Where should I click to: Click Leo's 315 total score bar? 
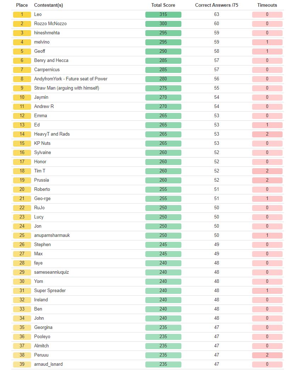pos(163,15)
